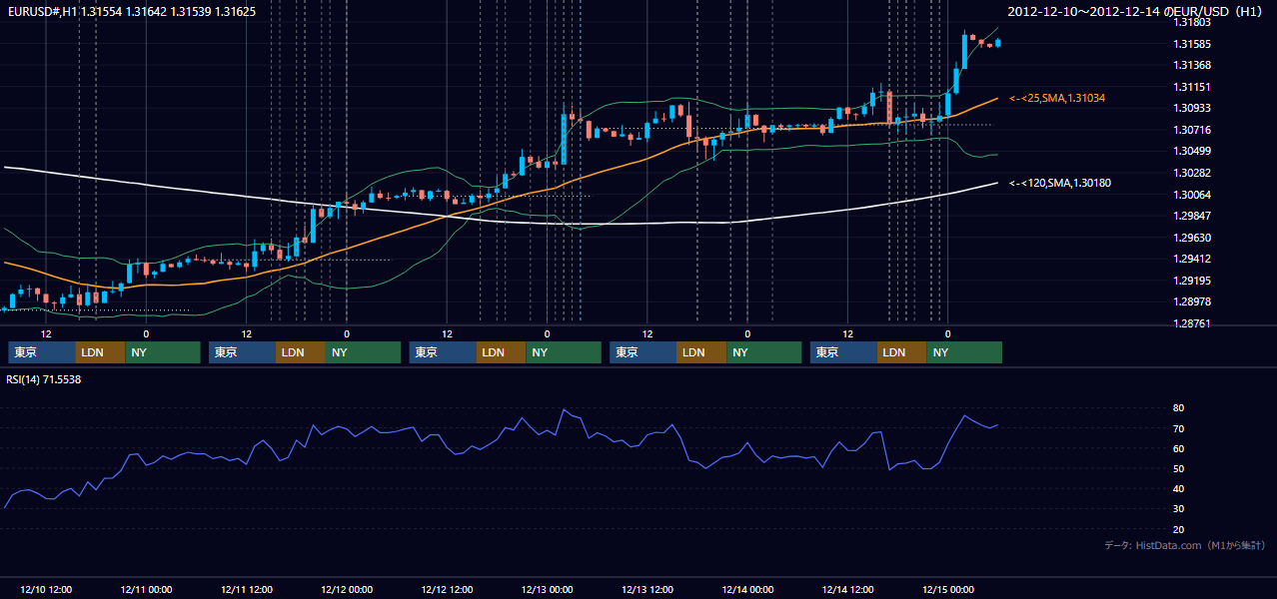Click the RSI level 60 label
Screen dimensions: 1277x599
click(x=1179, y=448)
